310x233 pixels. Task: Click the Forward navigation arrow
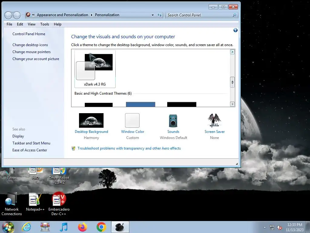coord(17,15)
